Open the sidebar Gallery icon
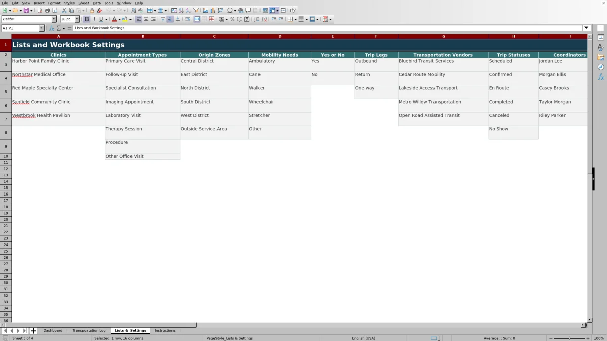The image size is (607, 341). pyautogui.click(x=601, y=57)
